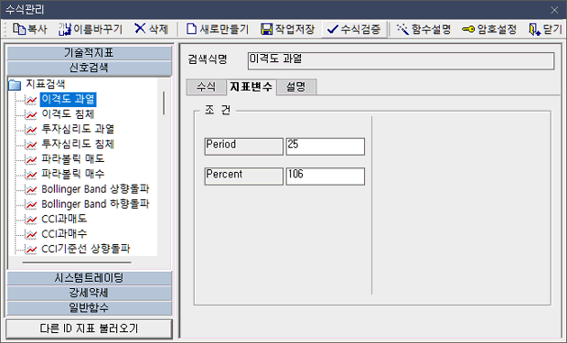Click the Percent label box
The width and height of the screenshot is (567, 343).
244,177
